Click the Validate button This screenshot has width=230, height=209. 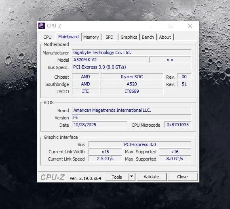click(x=151, y=177)
